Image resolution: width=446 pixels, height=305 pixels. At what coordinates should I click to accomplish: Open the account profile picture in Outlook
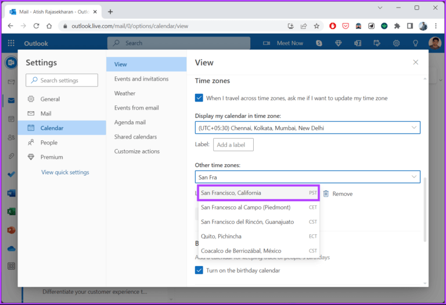tap(434, 43)
